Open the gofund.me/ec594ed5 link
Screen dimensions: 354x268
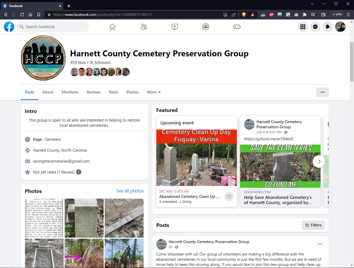(x=269, y=139)
